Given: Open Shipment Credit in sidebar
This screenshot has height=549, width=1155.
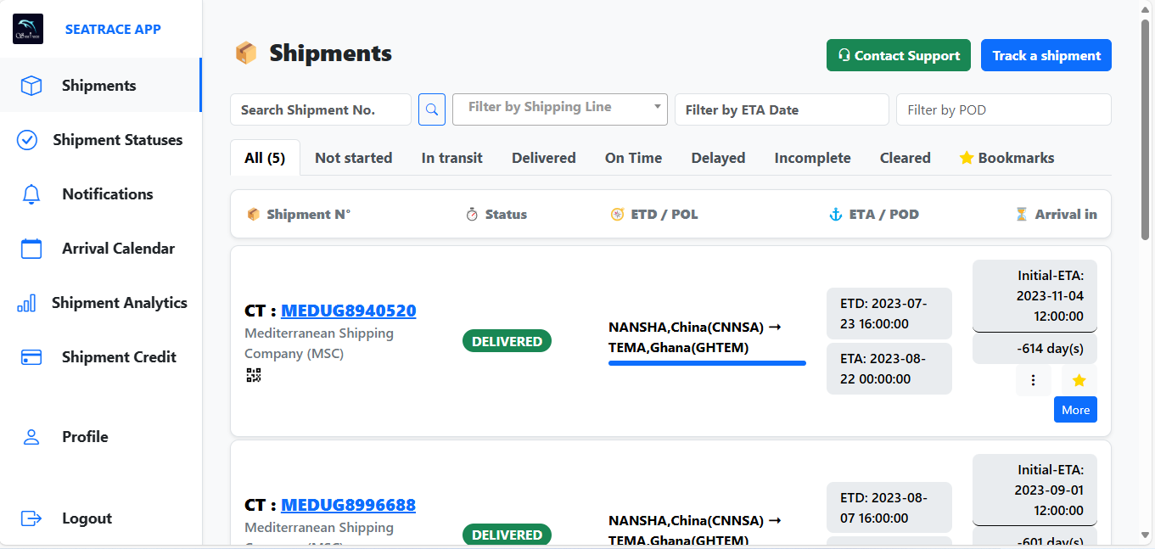Looking at the screenshot, I should (101, 357).
